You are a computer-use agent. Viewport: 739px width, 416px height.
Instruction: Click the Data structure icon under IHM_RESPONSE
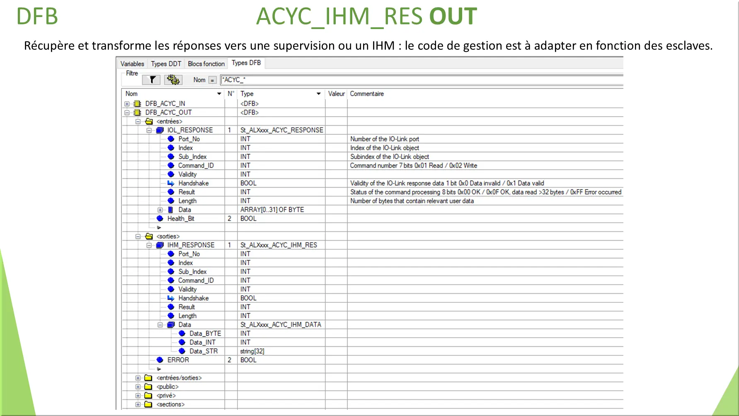(x=171, y=325)
